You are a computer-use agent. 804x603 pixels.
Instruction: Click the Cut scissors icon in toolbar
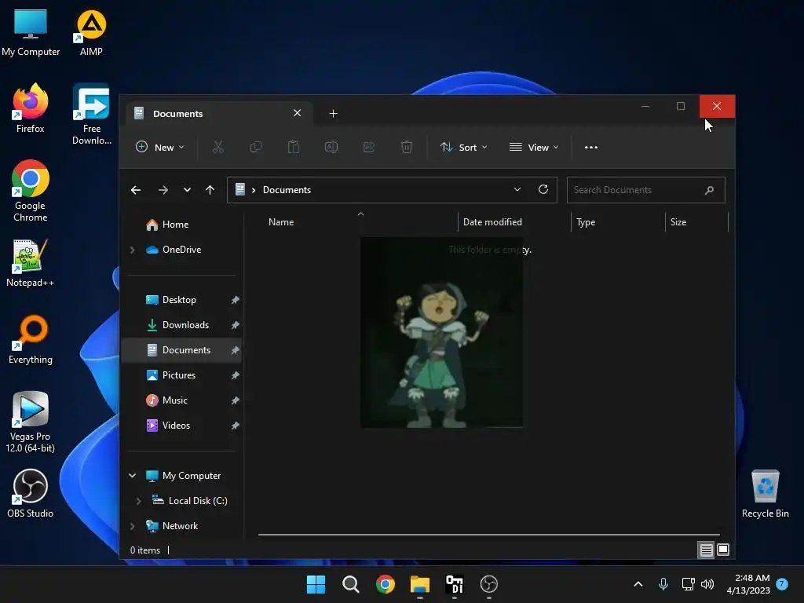tap(218, 147)
